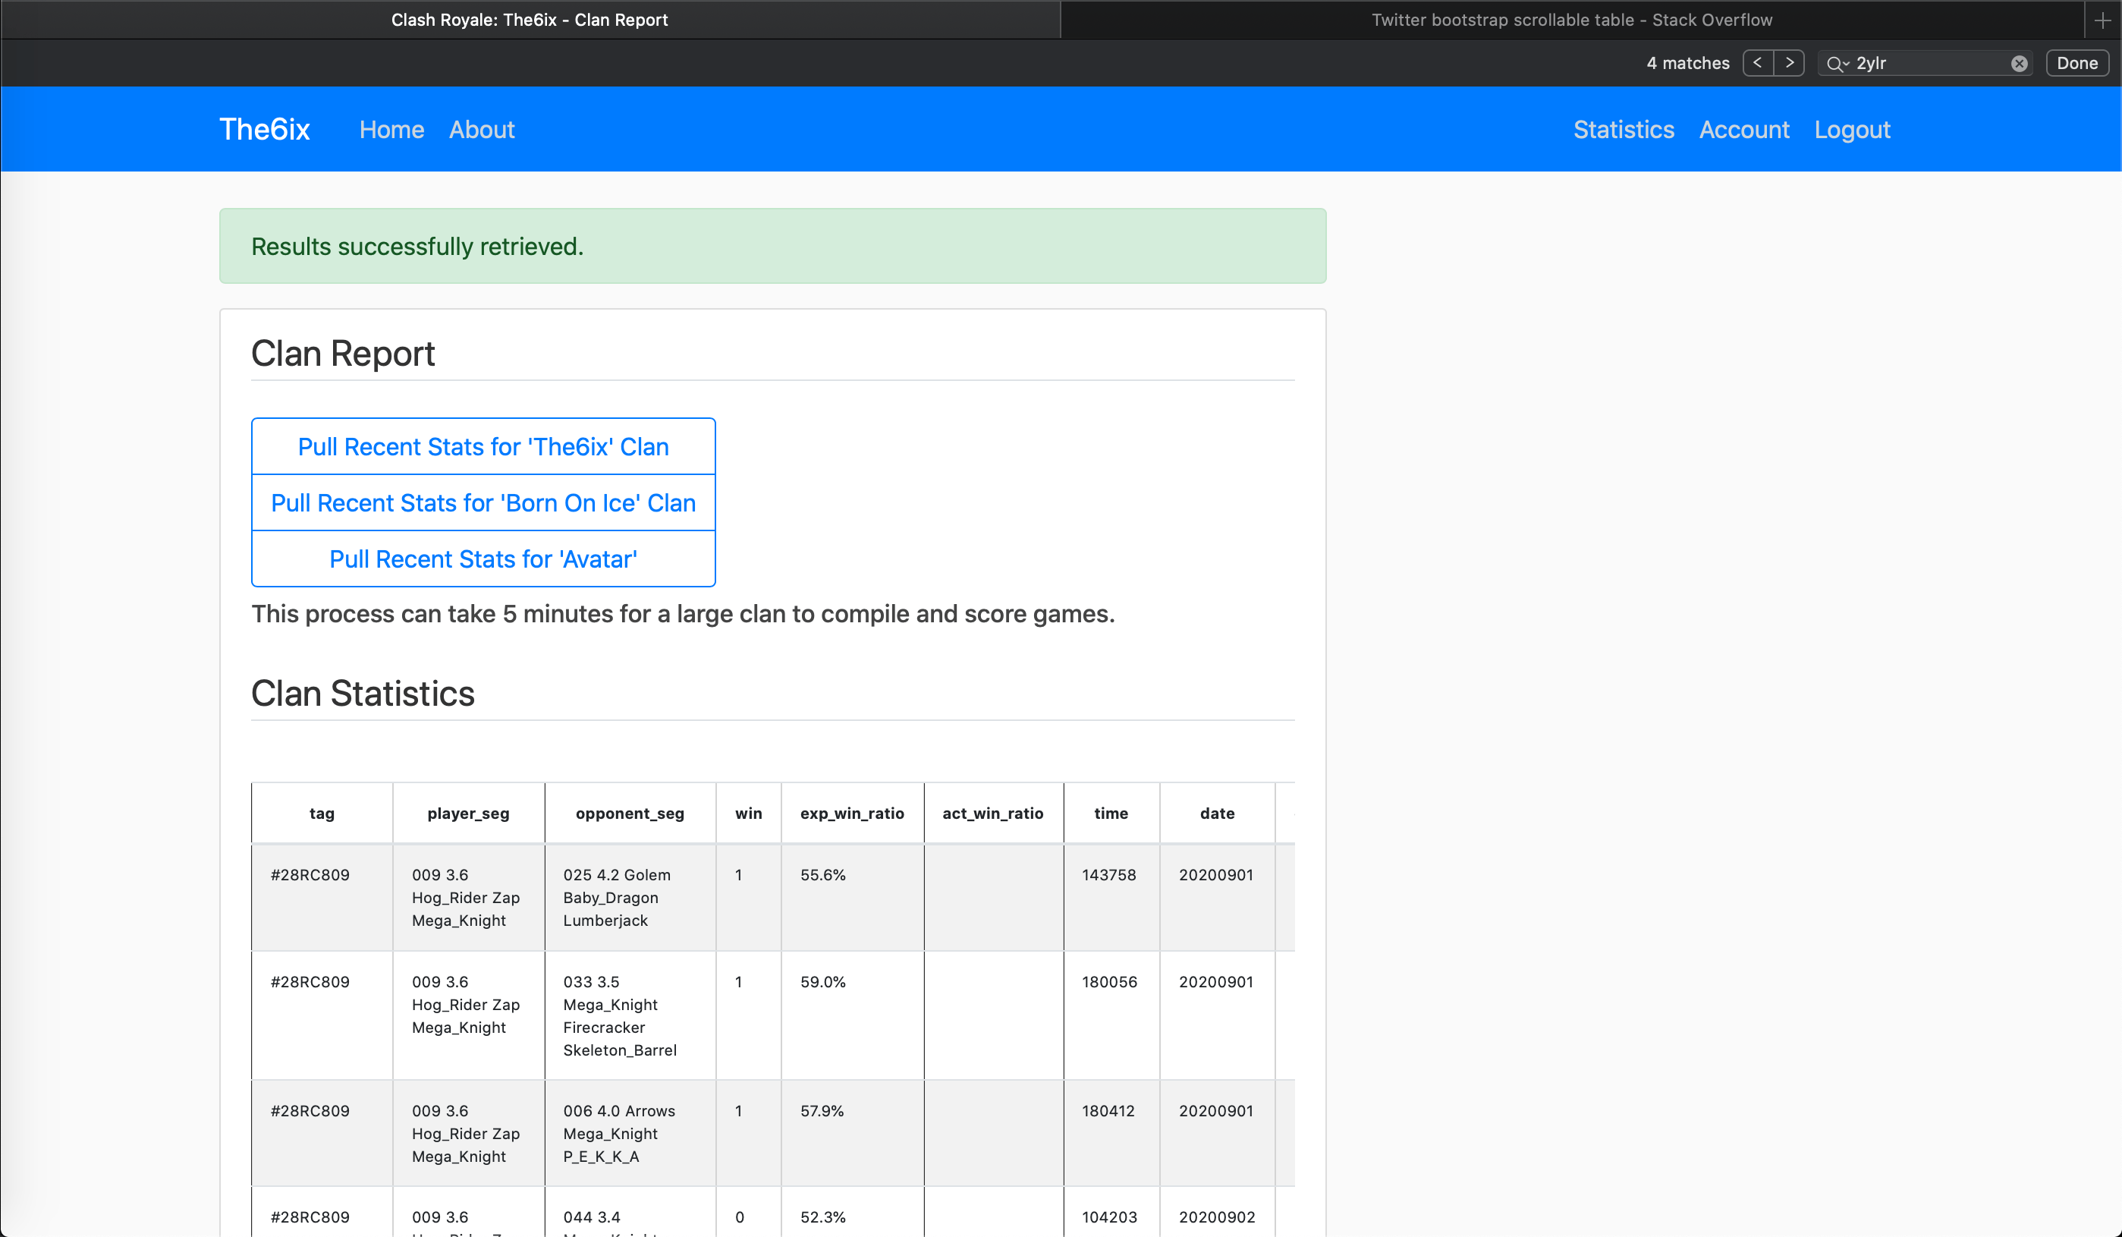
Task: Log out of The6ix
Action: coord(1852,129)
